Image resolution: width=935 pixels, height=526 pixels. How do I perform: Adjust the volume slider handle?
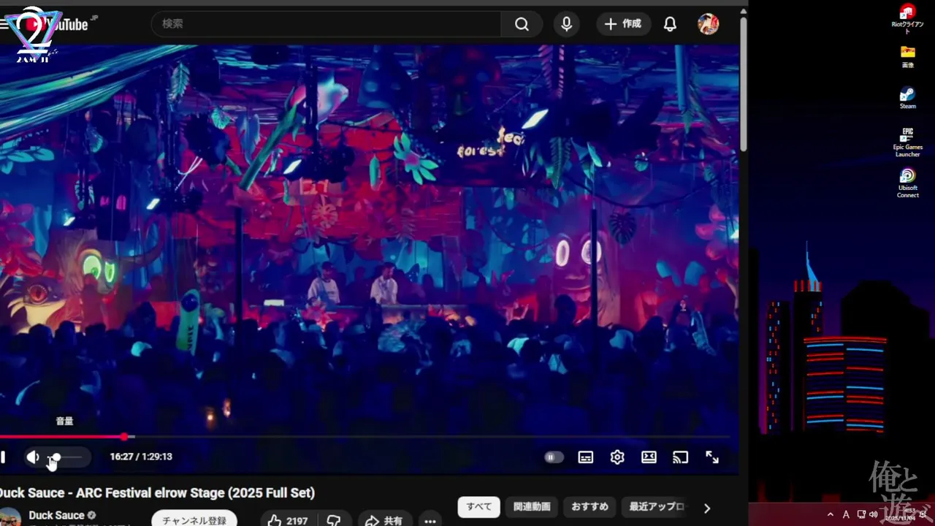pos(56,457)
